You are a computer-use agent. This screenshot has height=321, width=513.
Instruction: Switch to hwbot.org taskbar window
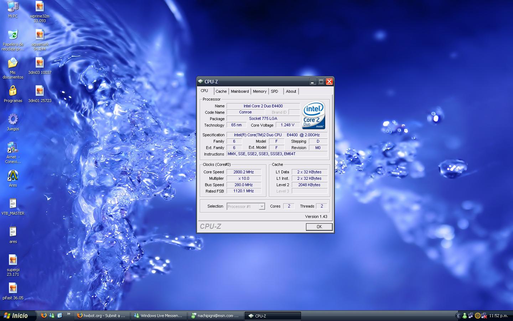point(102,316)
